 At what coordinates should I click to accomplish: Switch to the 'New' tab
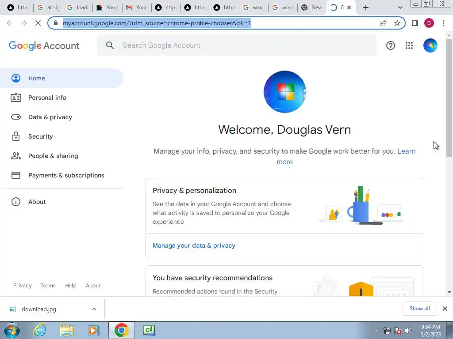[x=312, y=8]
